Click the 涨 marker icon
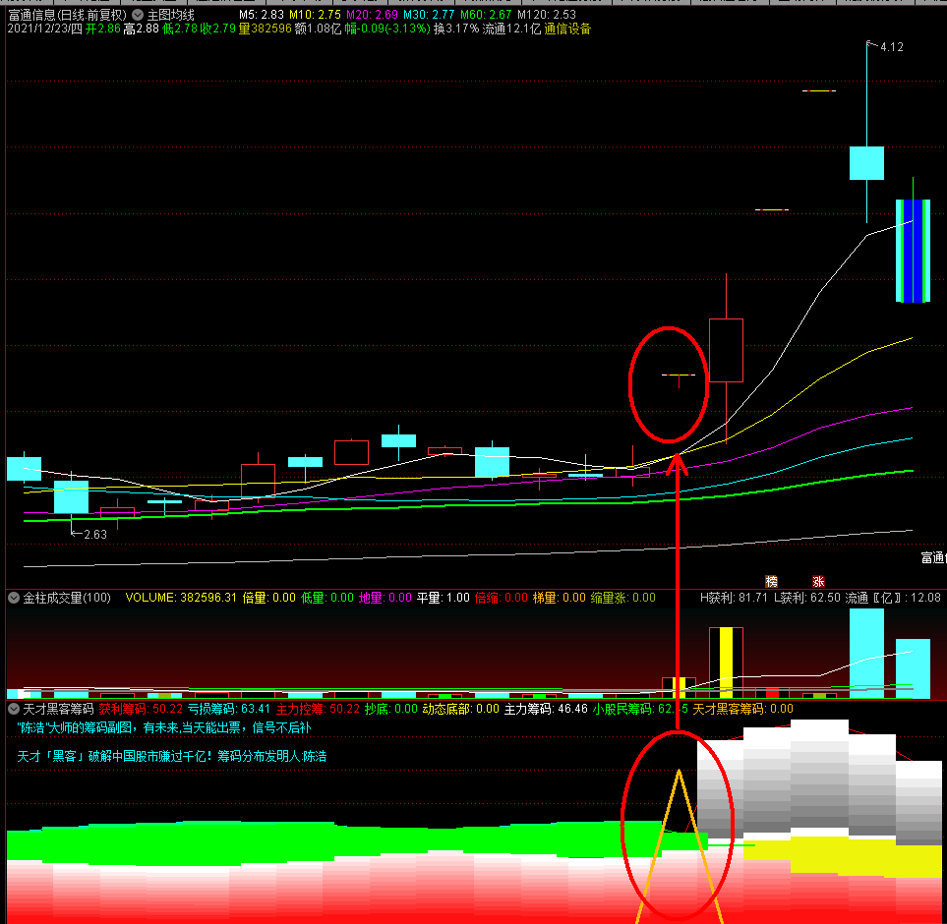947x924 pixels. [818, 581]
